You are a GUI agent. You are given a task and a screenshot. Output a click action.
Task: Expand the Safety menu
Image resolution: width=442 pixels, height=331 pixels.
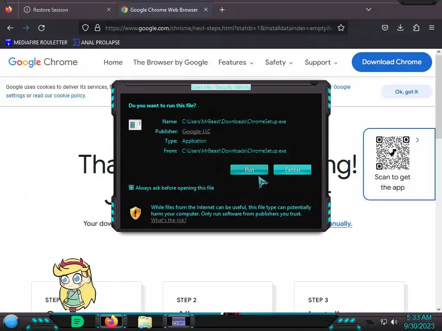[279, 62]
